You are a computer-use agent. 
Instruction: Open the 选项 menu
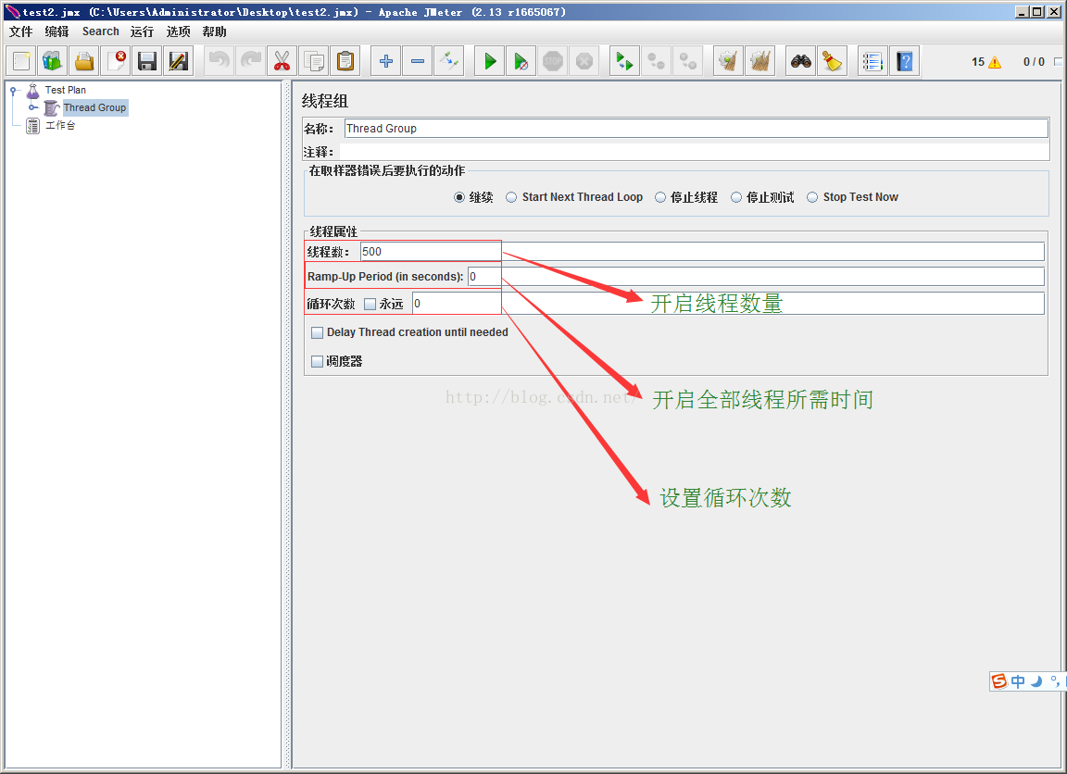(x=178, y=31)
